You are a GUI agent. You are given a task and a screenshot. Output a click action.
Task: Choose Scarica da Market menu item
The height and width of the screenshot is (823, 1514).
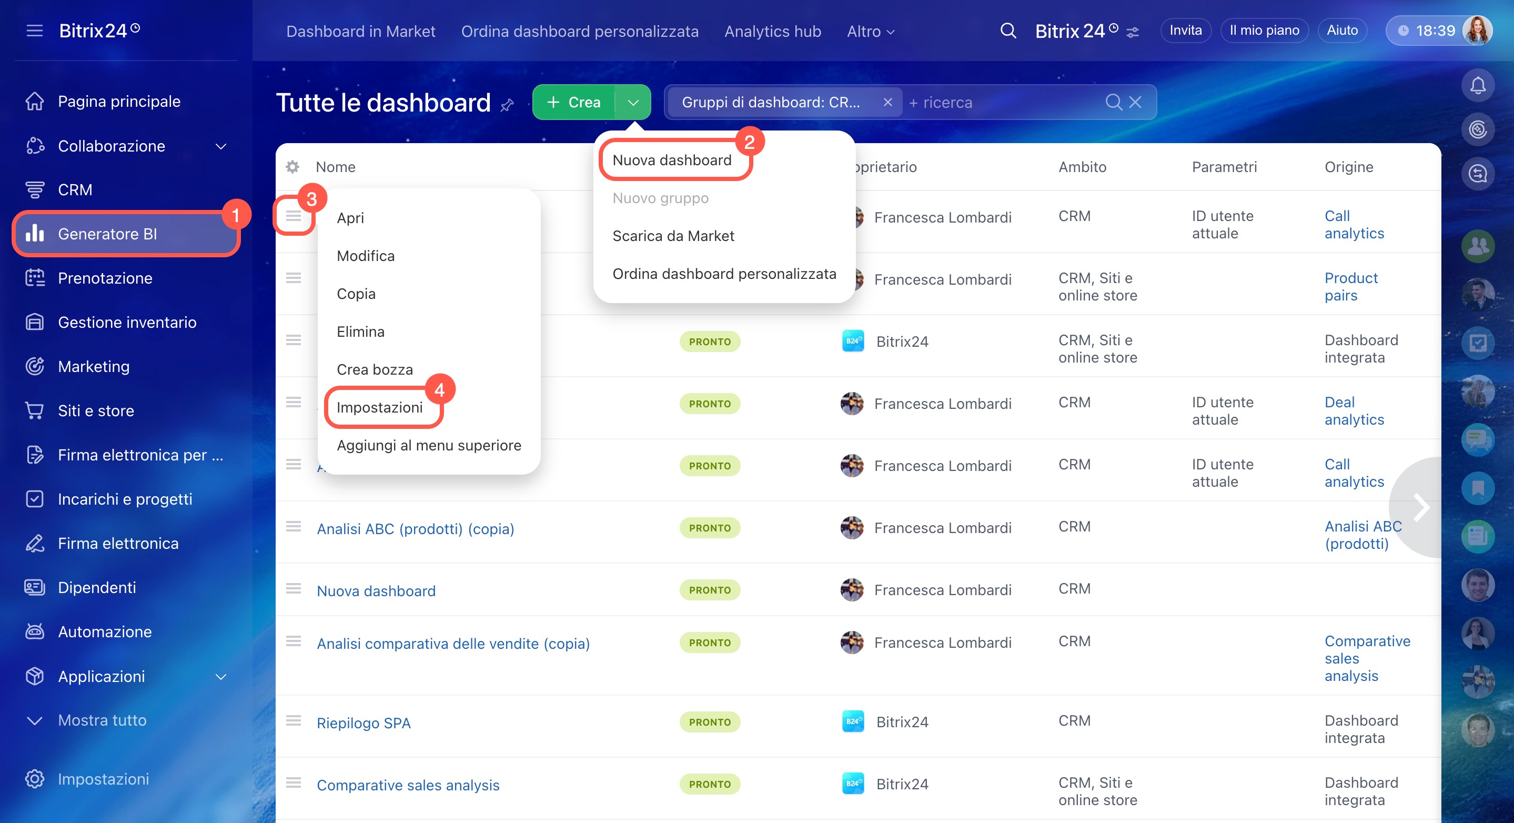tap(673, 236)
